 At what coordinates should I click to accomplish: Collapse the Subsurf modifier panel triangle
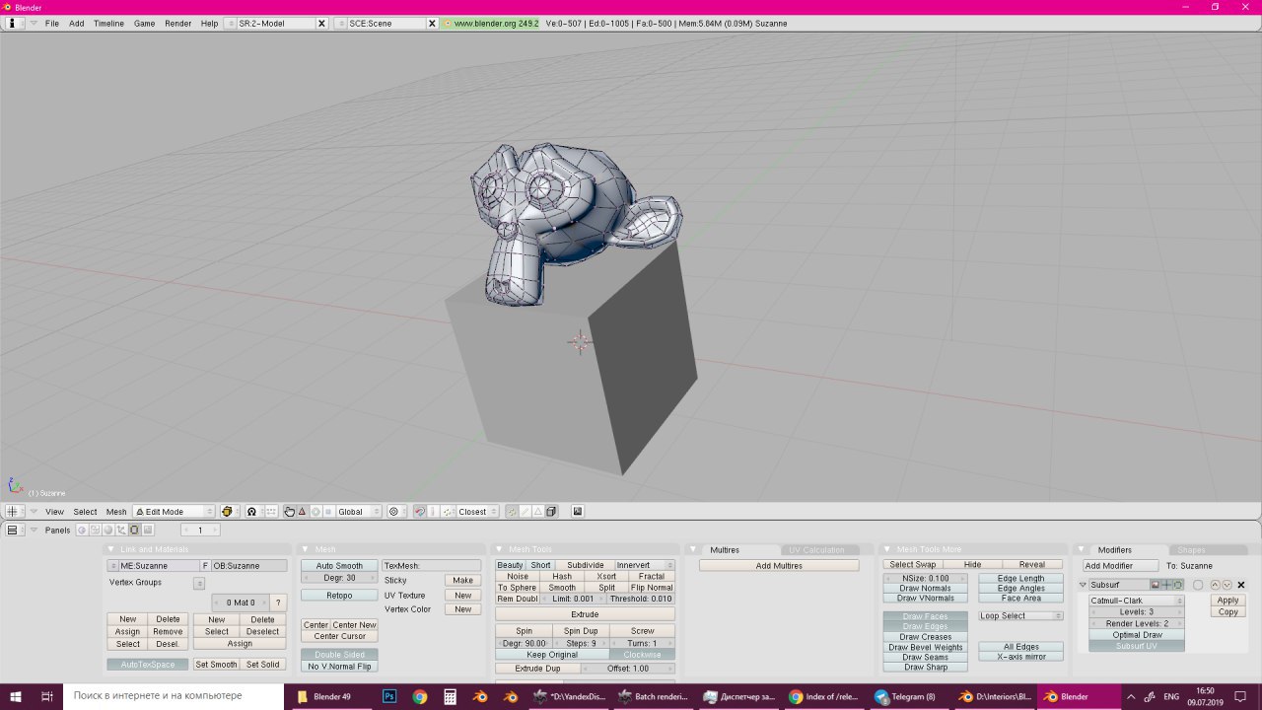1083,585
